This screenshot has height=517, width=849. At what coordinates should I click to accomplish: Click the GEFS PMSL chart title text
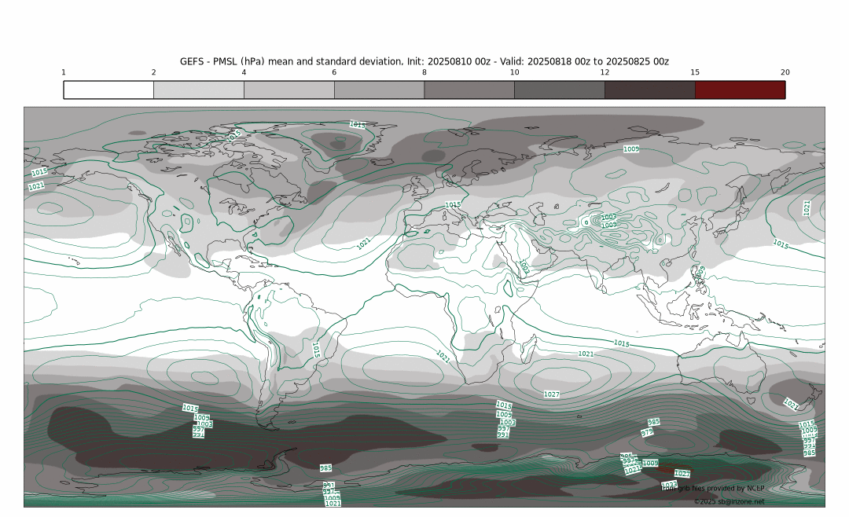[x=424, y=61]
